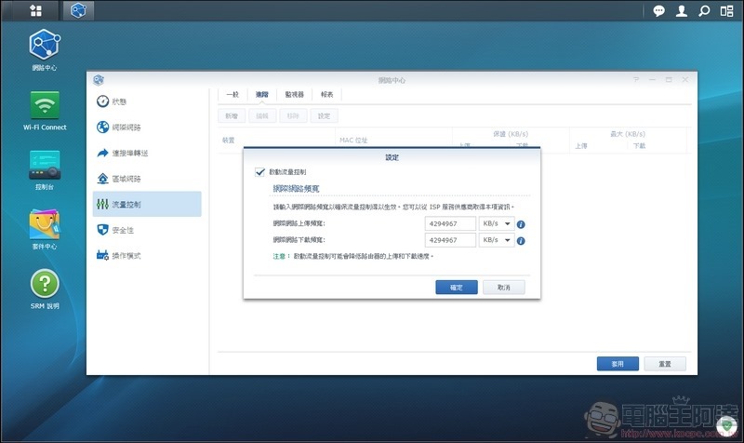Open download bandwidth KB/s unit dropdown
Image resolution: width=744 pixels, height=443 pixels.
(x=497, y=240)
